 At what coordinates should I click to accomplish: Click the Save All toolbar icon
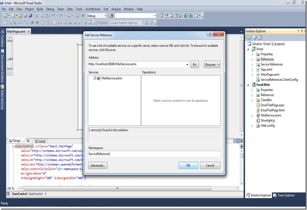pyautogui.click(x=30, y=16)
